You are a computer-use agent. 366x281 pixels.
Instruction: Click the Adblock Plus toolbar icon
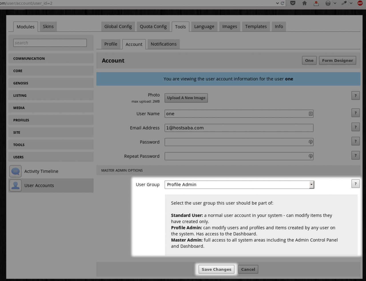pyautogui.click(x=360, y=3)
